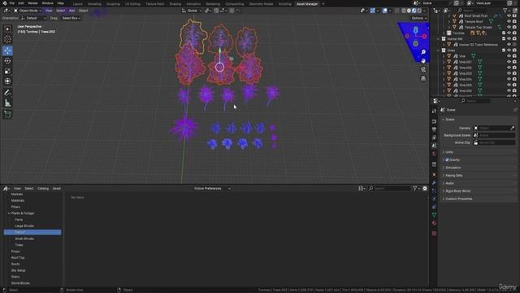
Task: Click the pan view hand icon
Action: 423,61
